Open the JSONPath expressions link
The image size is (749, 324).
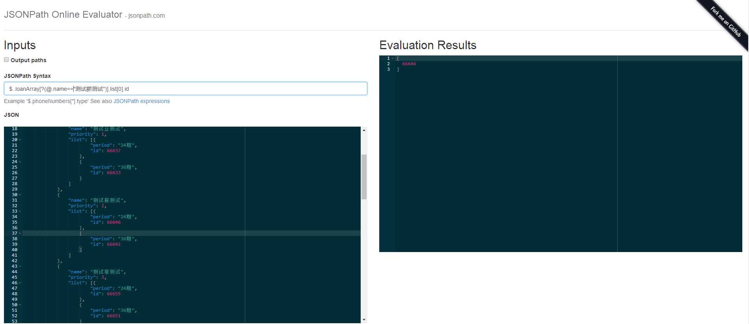pyautogui.click(x=142, y=101)
